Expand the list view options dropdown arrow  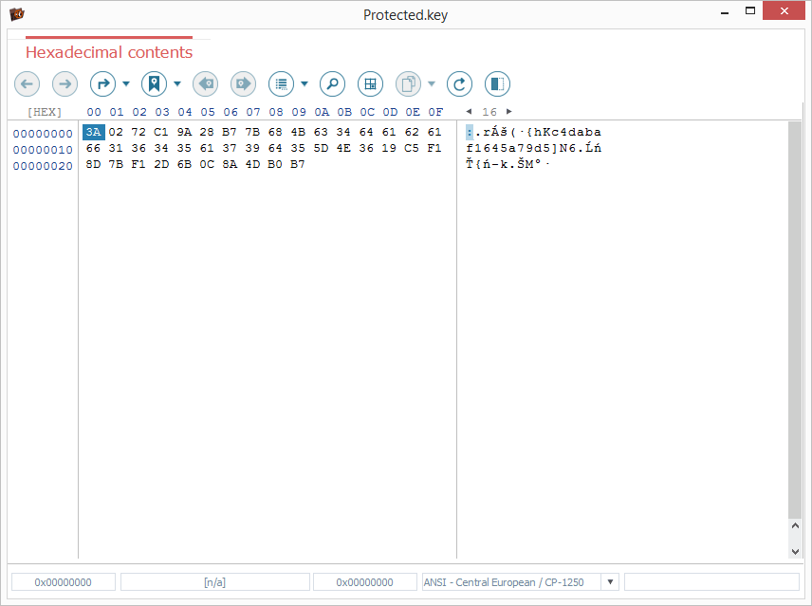tap(304, 84)
